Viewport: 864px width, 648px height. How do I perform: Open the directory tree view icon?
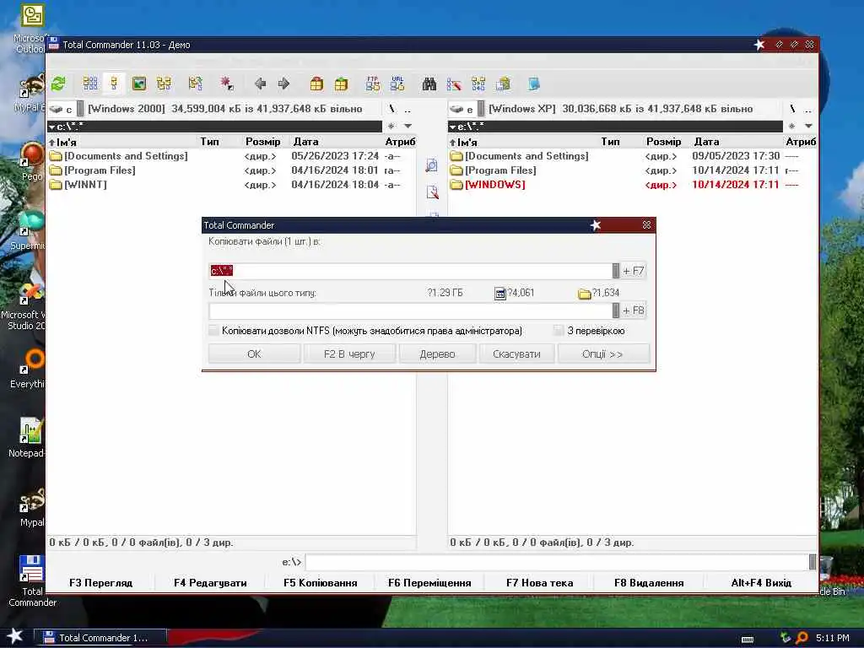point(164,84)
